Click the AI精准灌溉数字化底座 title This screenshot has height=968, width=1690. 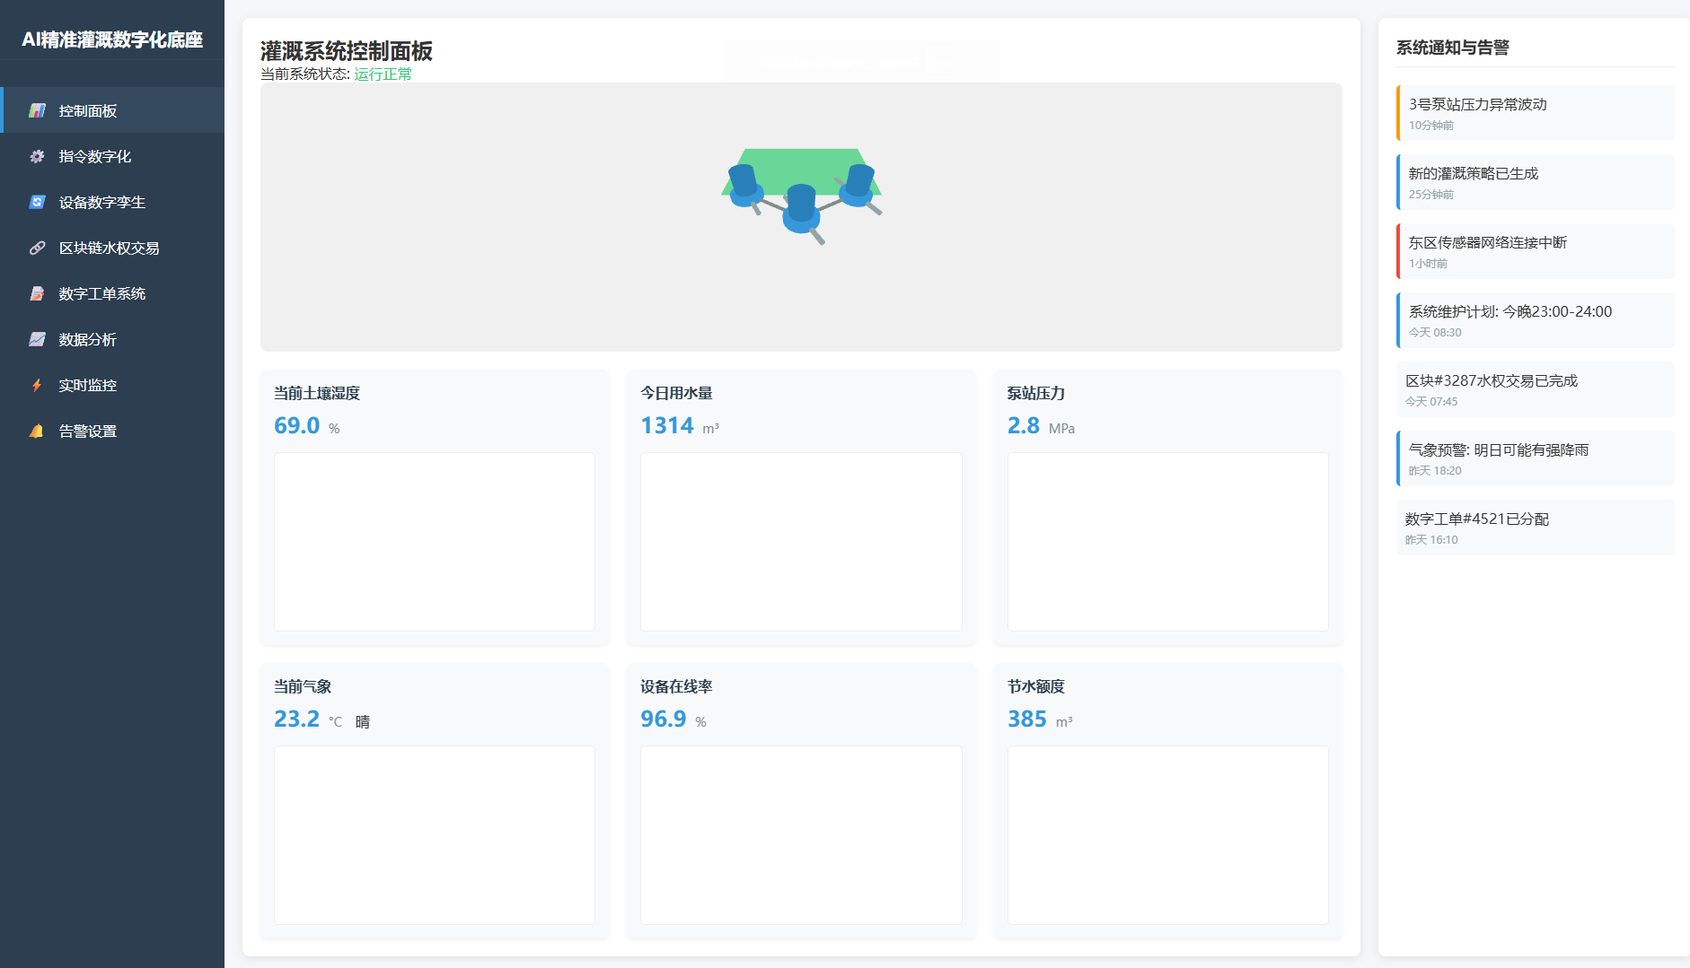click(112, 39)
